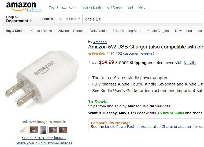The height and width of the screenshot is (147, 204).
Task: Open the 4,702 customer reviews link
Action: pos(132,54)
